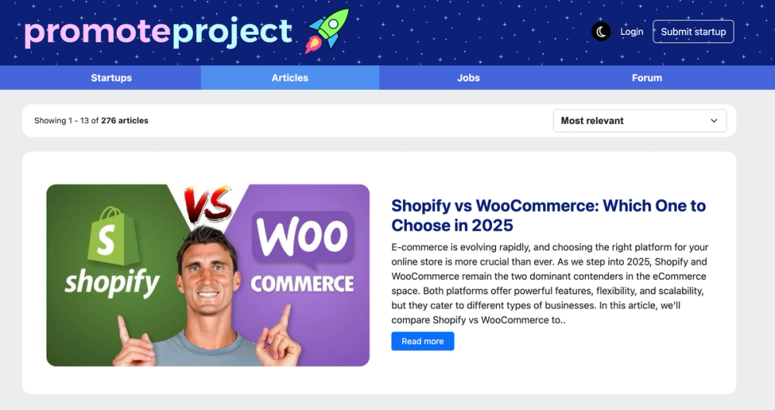Open the Startups tab
This screenshot has width=775, height=410.
(x=111, y=78)
